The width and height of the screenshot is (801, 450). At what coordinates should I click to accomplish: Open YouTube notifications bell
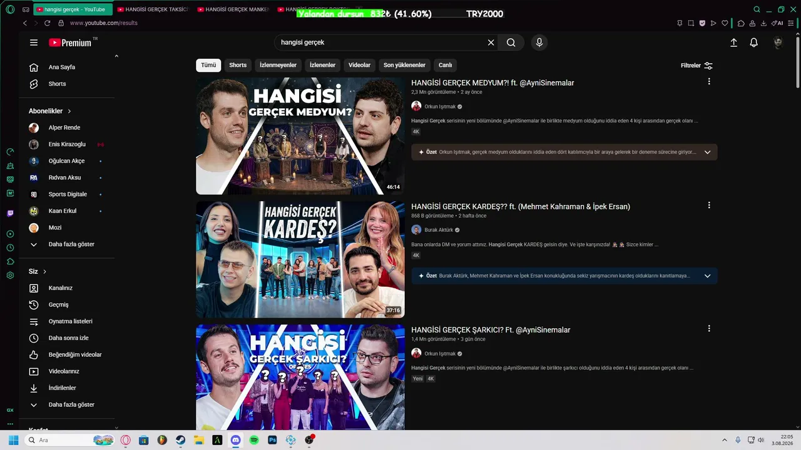tap(754, 42)
